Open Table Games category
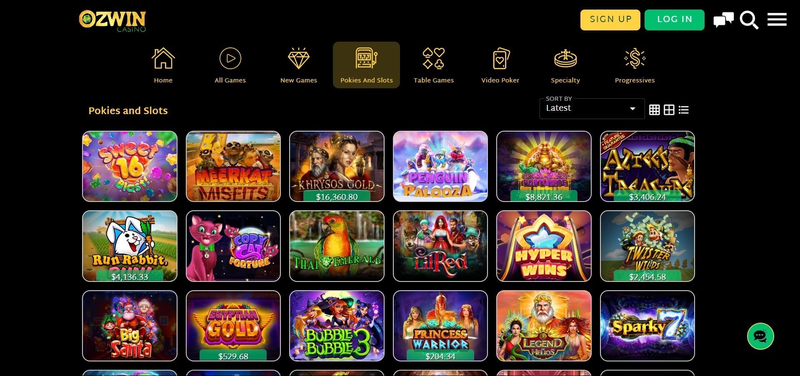800x376 pixels. click(433, 65)
